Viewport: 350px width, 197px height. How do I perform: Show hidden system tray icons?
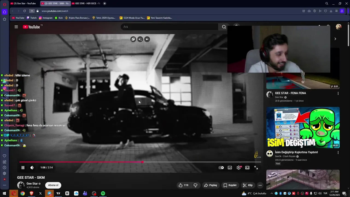click(x=272, y=193)
